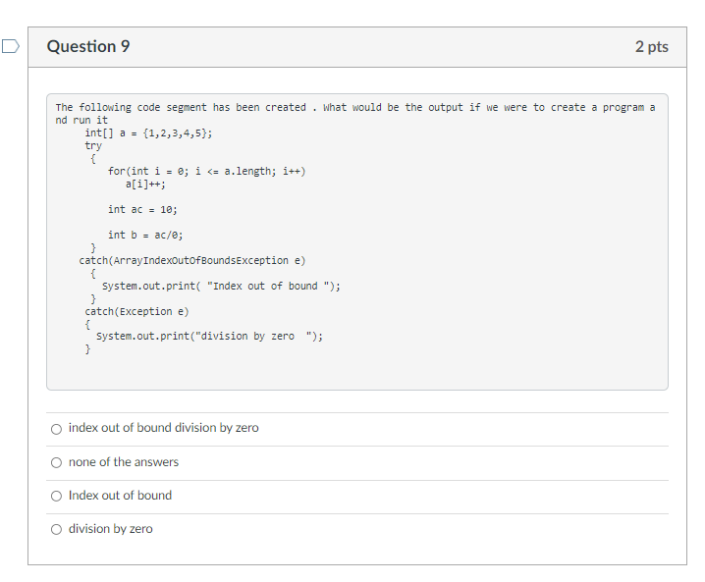Click the '2 pts' score label
Screen dimensions: 705x582
point(652,47)
